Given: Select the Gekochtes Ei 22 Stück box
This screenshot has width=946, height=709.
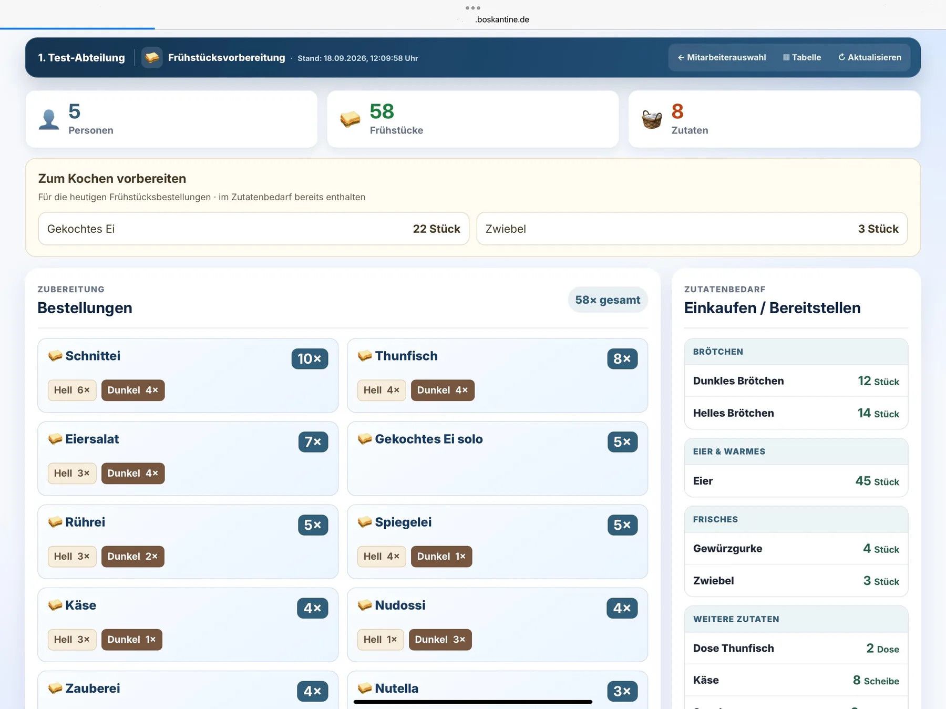Looking at the screenshot, I should [x=254, y=229].
